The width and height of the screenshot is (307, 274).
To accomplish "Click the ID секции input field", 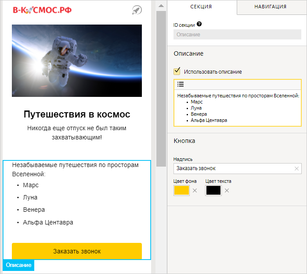I will click(237, 35).
